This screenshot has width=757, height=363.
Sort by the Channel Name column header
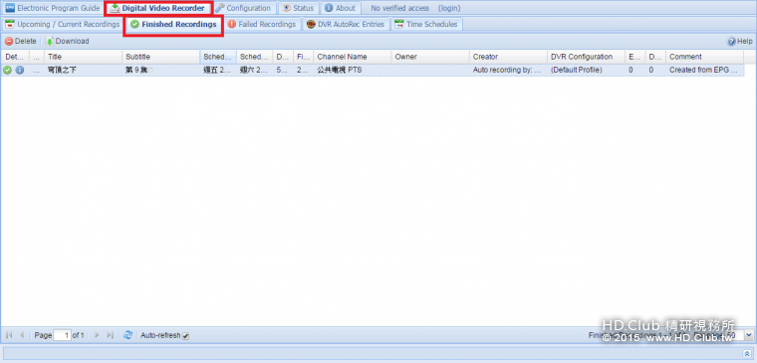pos(353,57)
